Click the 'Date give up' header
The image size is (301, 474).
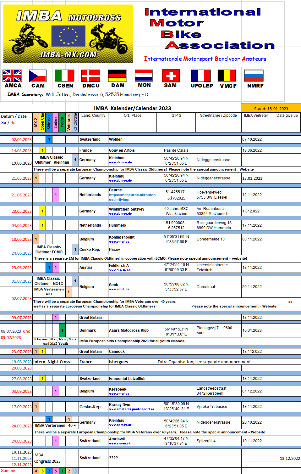[x=287, y=116]
